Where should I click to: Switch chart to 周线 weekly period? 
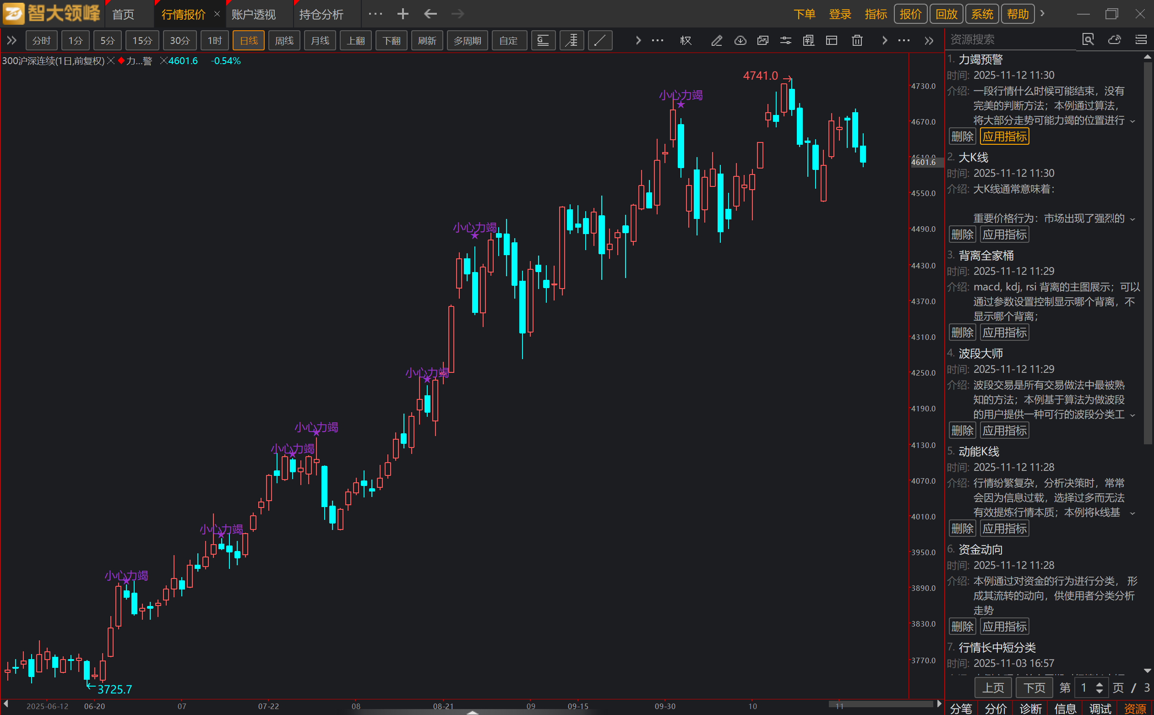[x=284, y=41]
